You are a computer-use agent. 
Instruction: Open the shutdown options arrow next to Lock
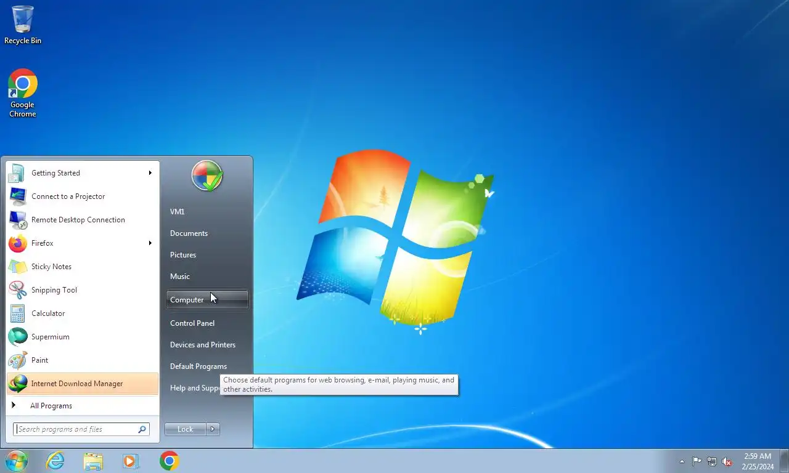[x=213, y=429]
